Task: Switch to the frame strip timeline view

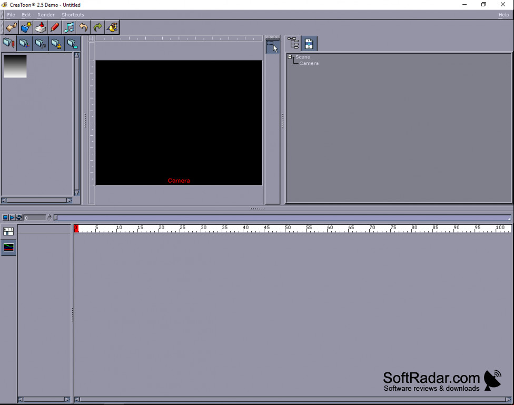Action: click(8, 232)
